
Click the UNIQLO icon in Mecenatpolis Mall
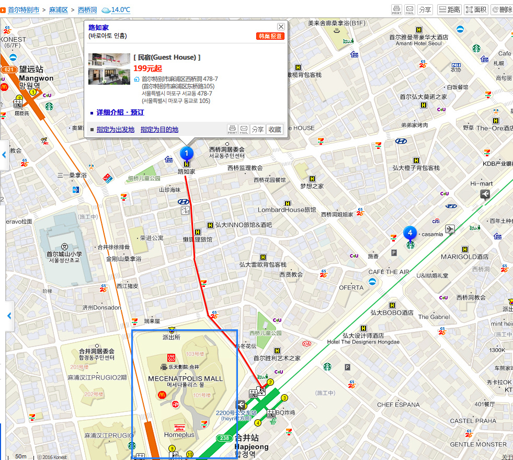[171, 358]
